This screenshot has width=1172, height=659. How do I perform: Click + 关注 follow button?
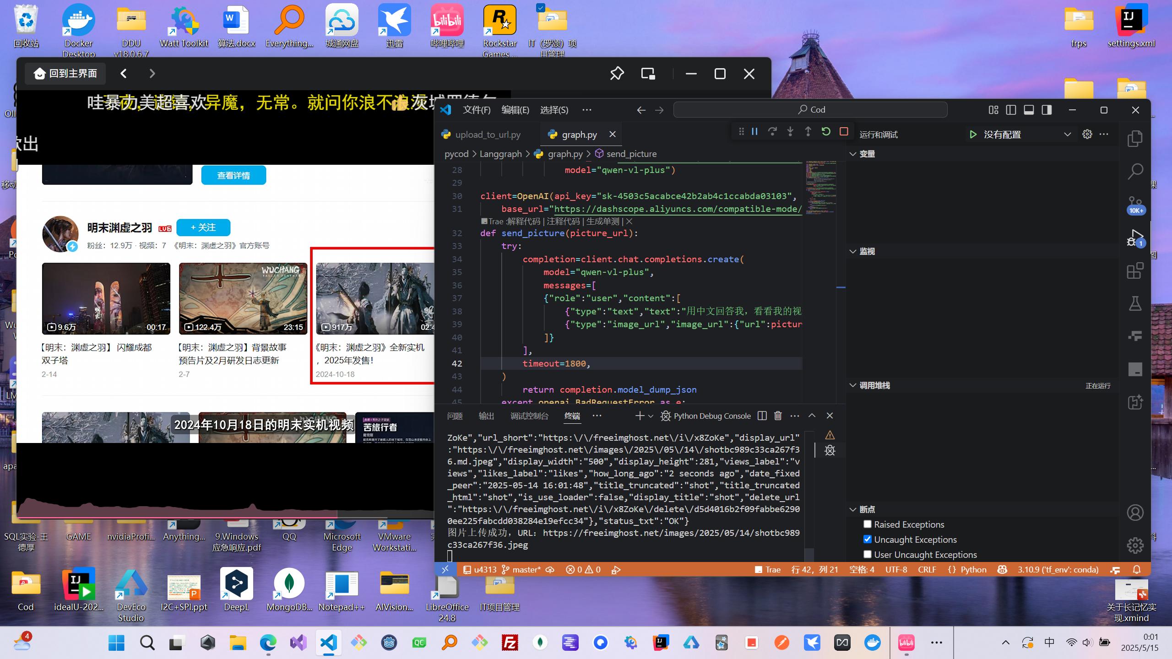click(x=203, y=227)
